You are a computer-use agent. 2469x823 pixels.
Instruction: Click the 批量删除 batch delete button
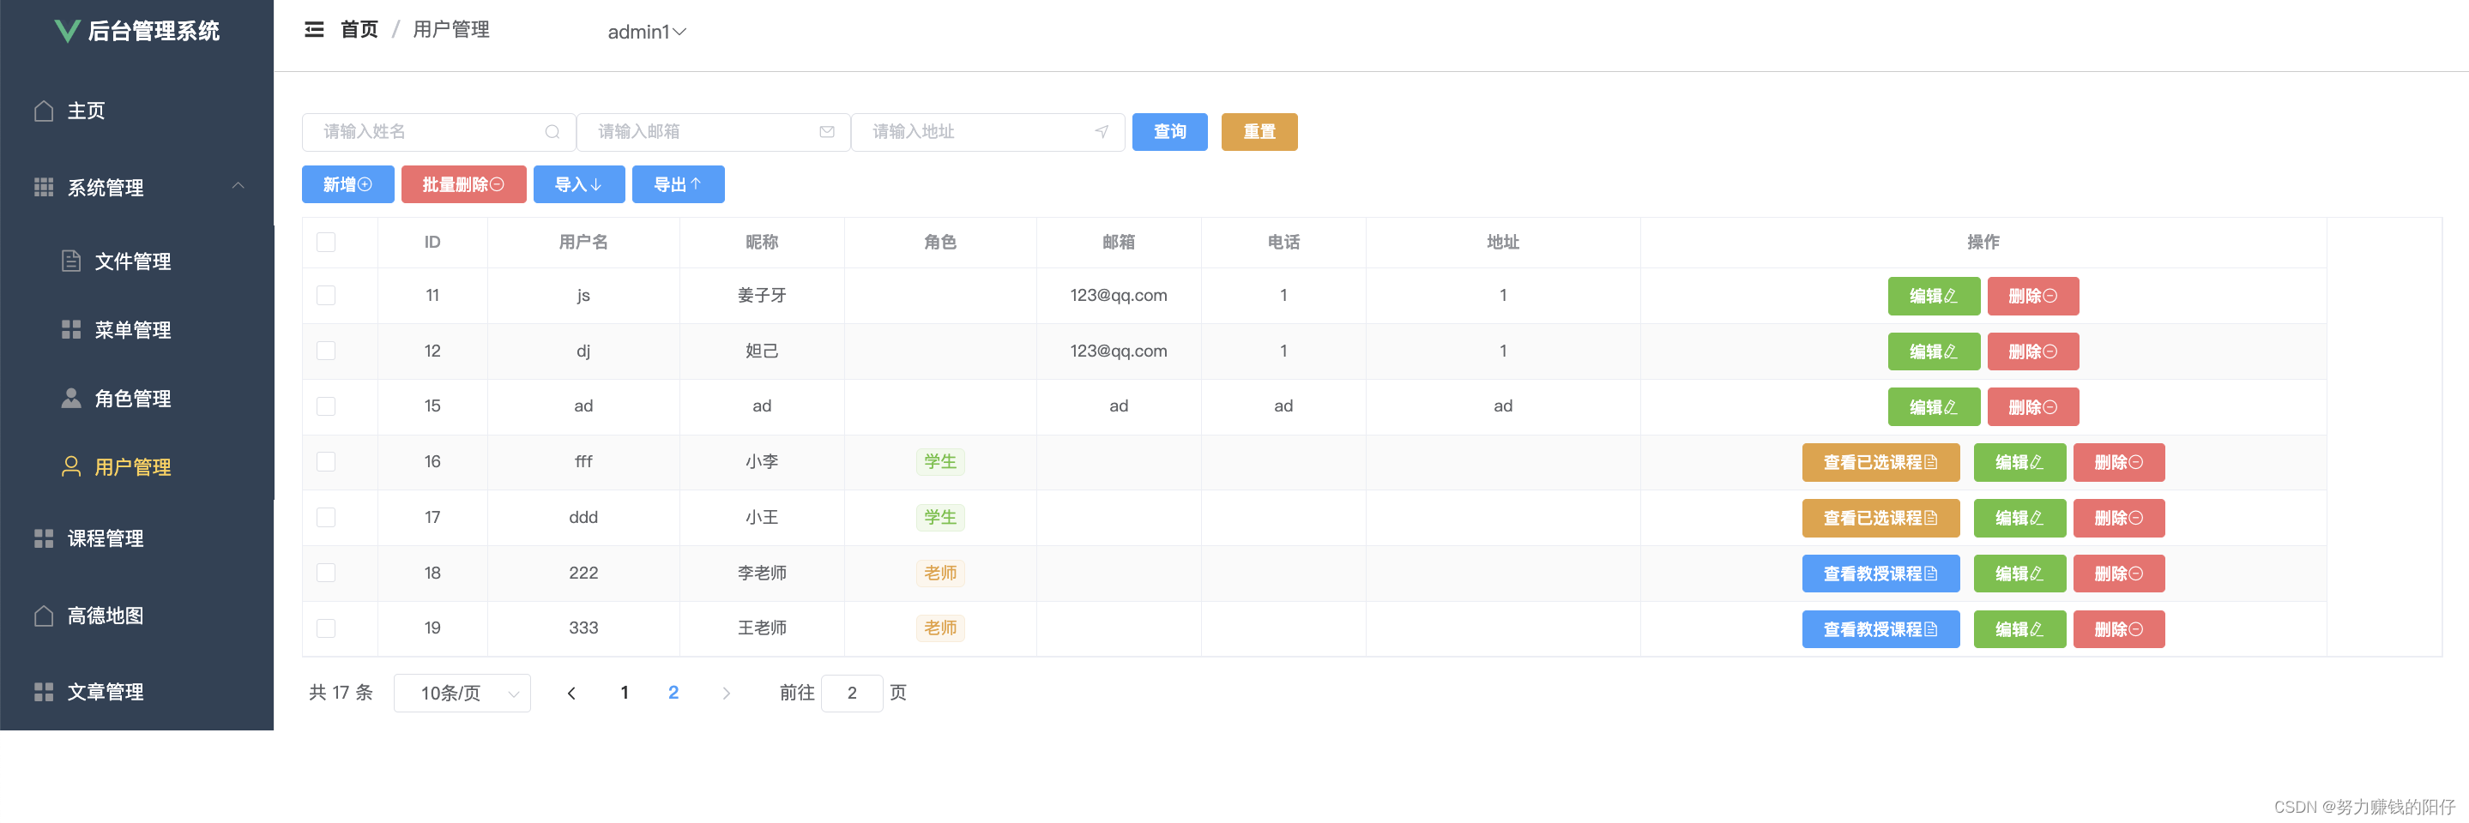click(464, 185)
